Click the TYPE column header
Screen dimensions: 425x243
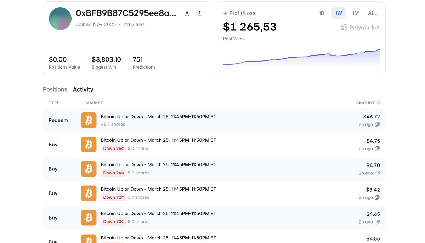[54, 103]
